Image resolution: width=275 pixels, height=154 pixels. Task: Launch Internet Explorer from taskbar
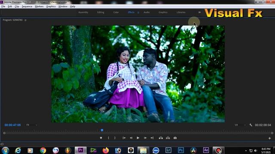pyautogui.click(x=18, y=150)
